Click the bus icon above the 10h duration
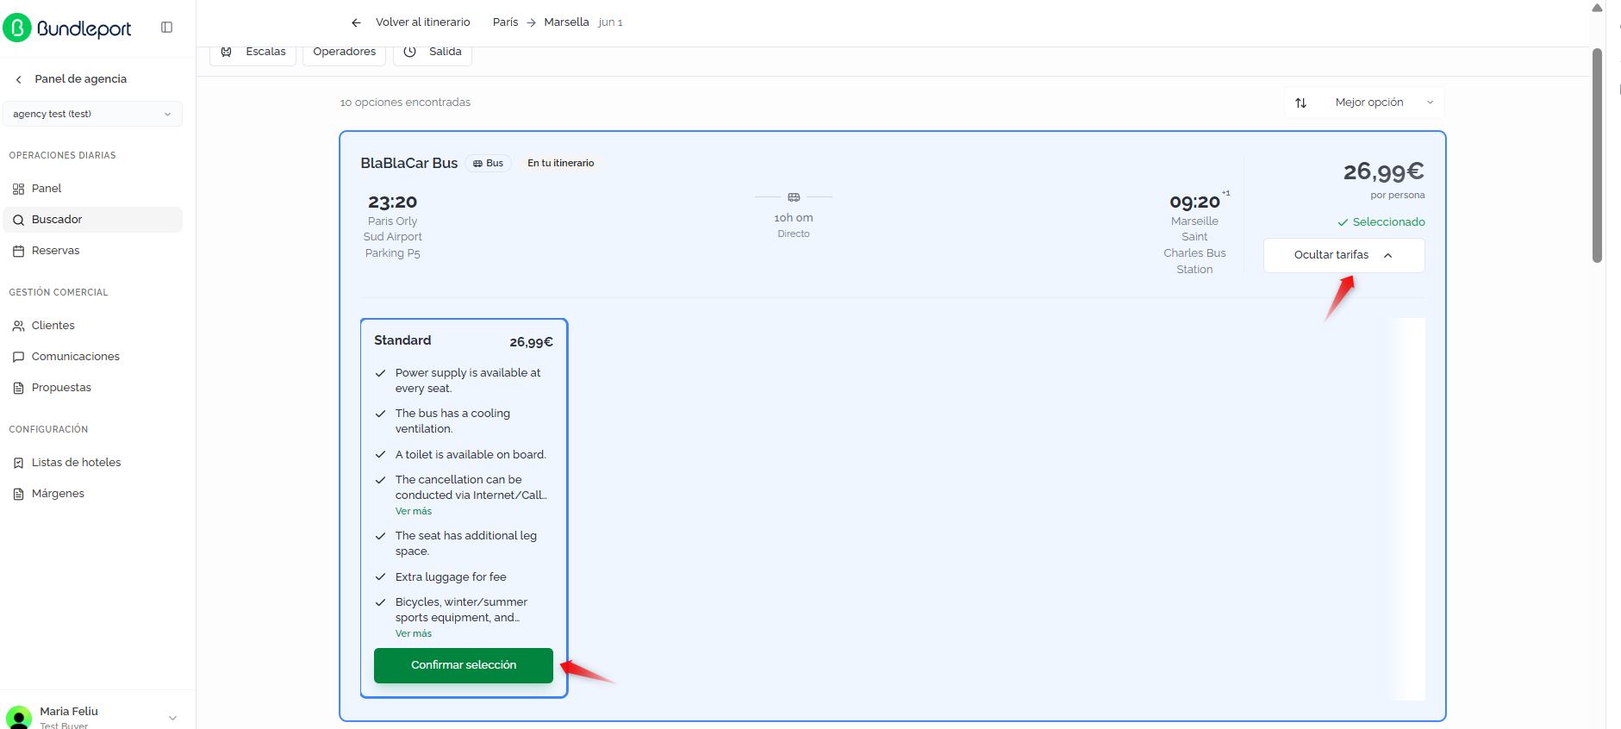 [794, 197]
